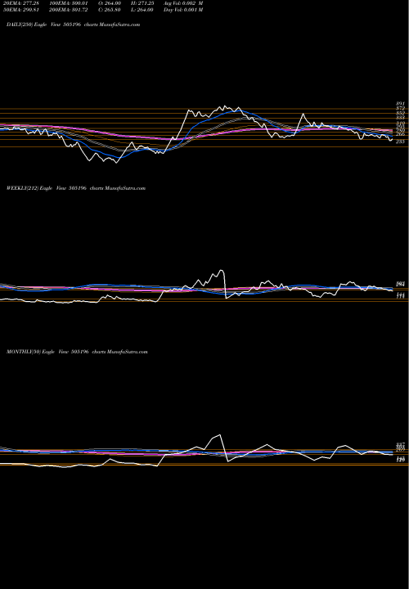Click the open price O: 264.00

110,3
